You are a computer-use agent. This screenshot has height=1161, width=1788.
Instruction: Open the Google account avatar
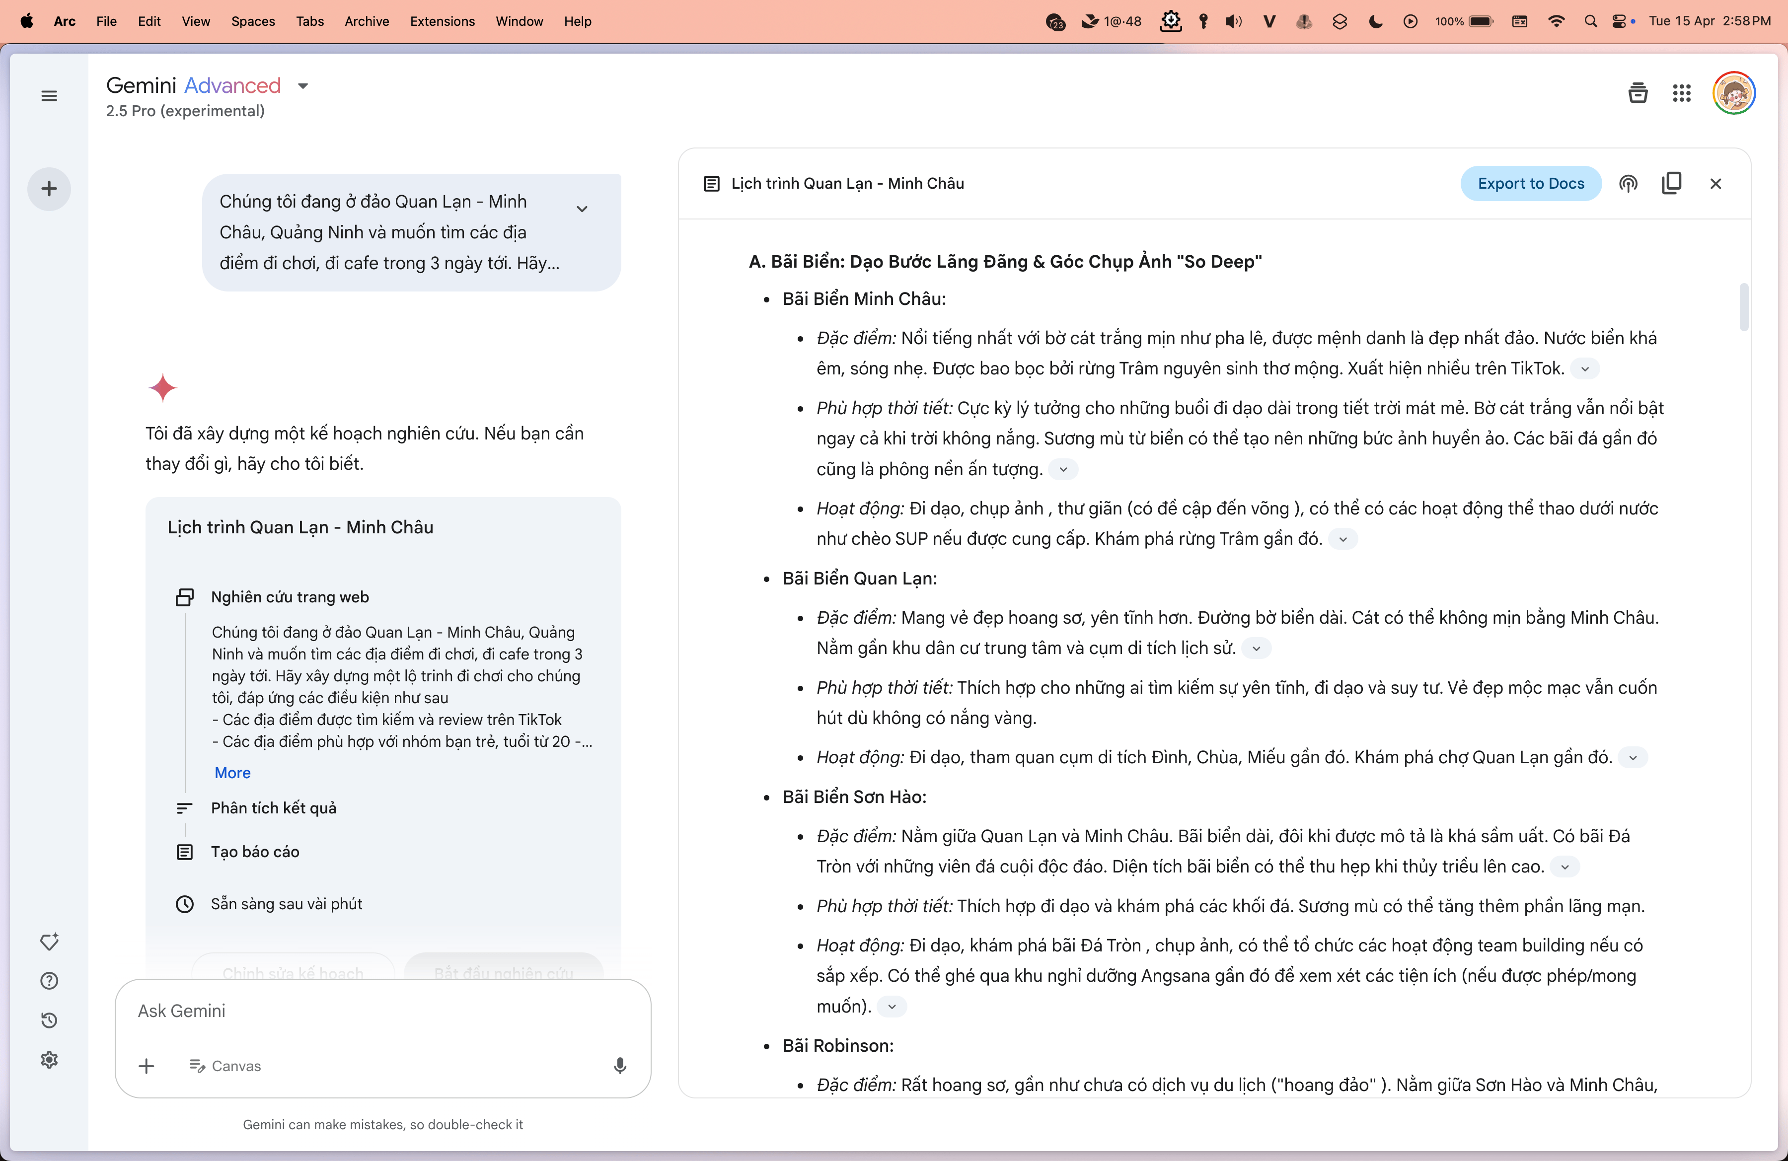(x=1733, y=93)
